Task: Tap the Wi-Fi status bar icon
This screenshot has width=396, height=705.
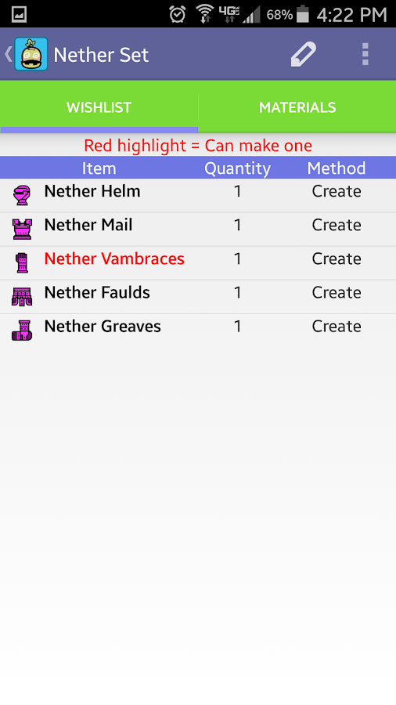Action: [205, 14]
